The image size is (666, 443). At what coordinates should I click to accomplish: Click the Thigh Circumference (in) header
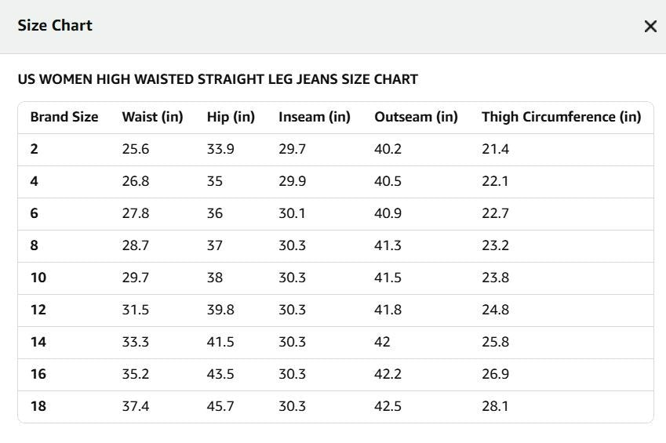coord(561,117)
